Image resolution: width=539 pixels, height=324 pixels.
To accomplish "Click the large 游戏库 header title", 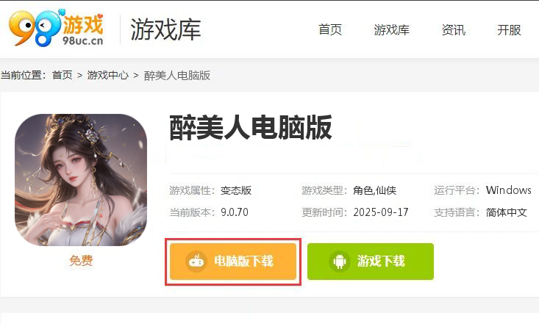I will (x=165, y=30).
